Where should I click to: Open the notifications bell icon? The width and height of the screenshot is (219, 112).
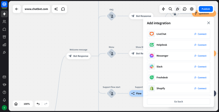pos(4,100)
